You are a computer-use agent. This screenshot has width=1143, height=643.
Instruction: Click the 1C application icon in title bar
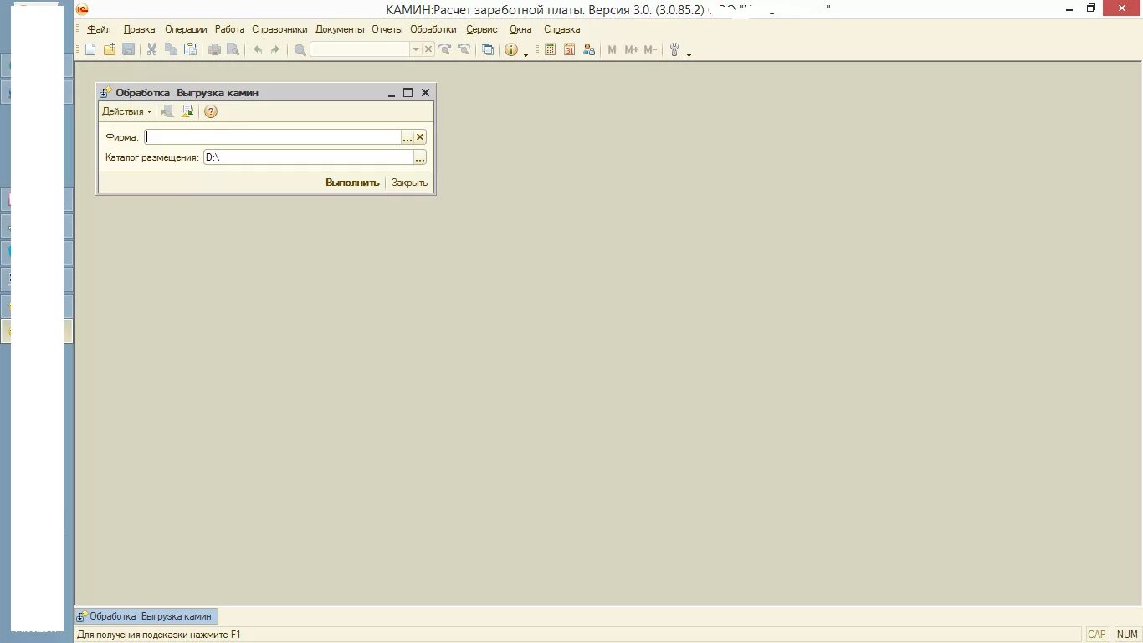tap(82, 9)
